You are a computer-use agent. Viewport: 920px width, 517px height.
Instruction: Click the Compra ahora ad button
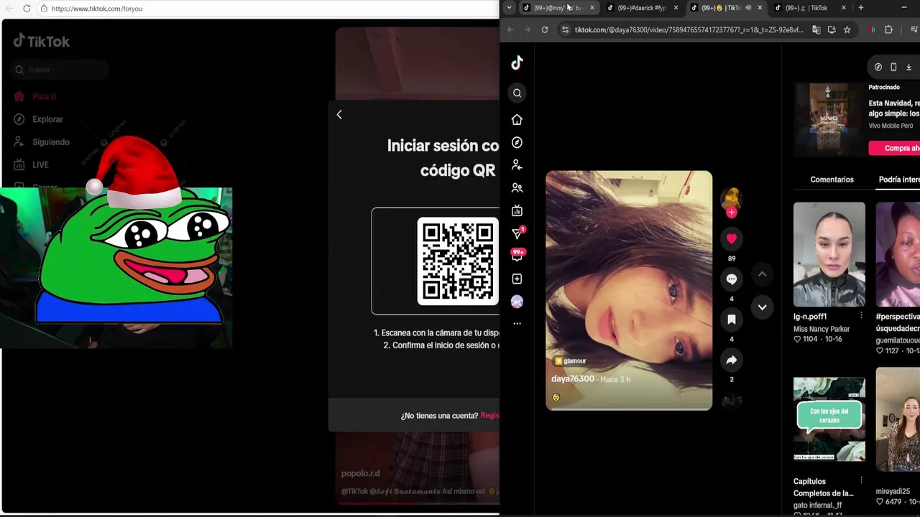tap(895, 148)
